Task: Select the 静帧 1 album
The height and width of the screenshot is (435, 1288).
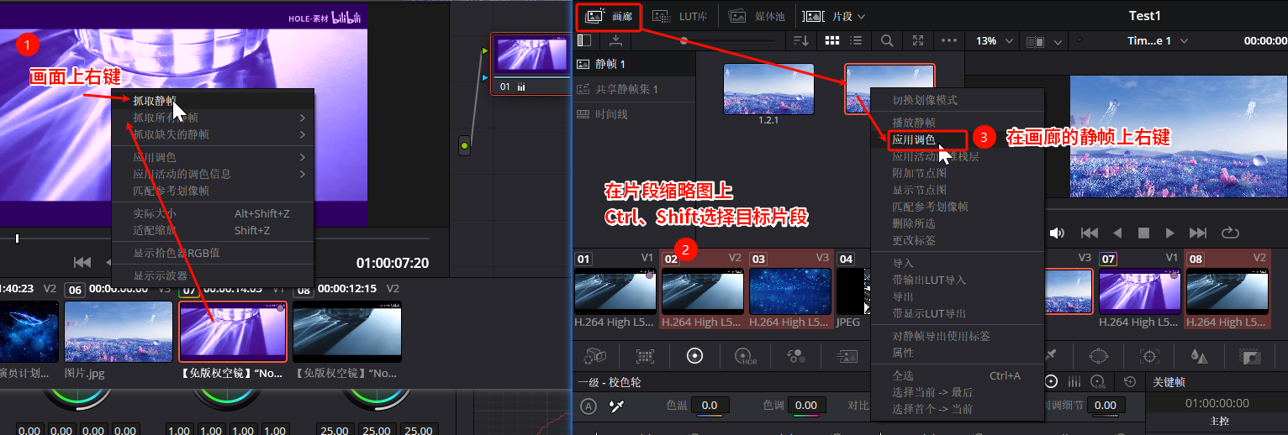Action: (x=635, y=64)
